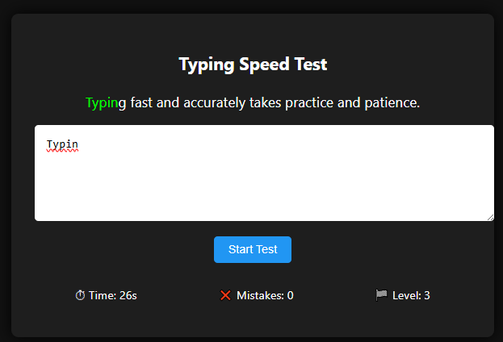Click the "Mistakes: 0" counter text
Viewport: 503px width, 342px height.
click(265, 295)
